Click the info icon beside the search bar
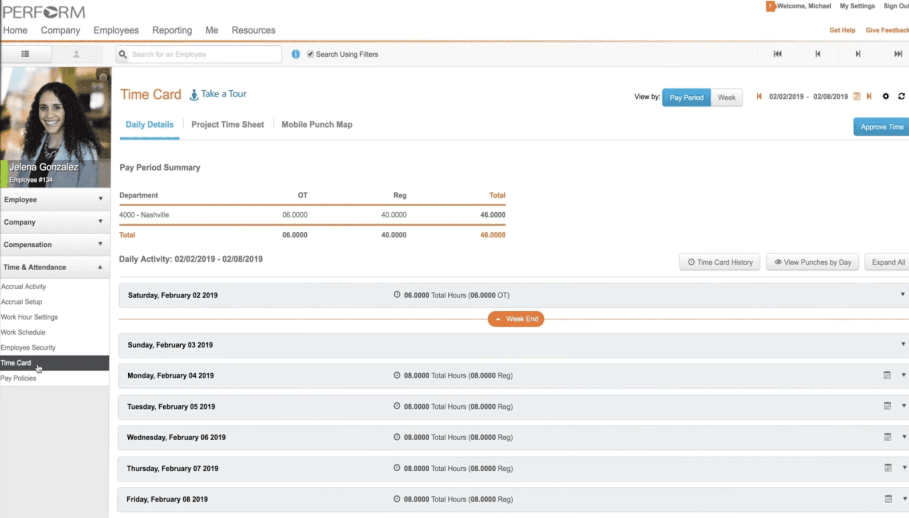 point(296,54)
